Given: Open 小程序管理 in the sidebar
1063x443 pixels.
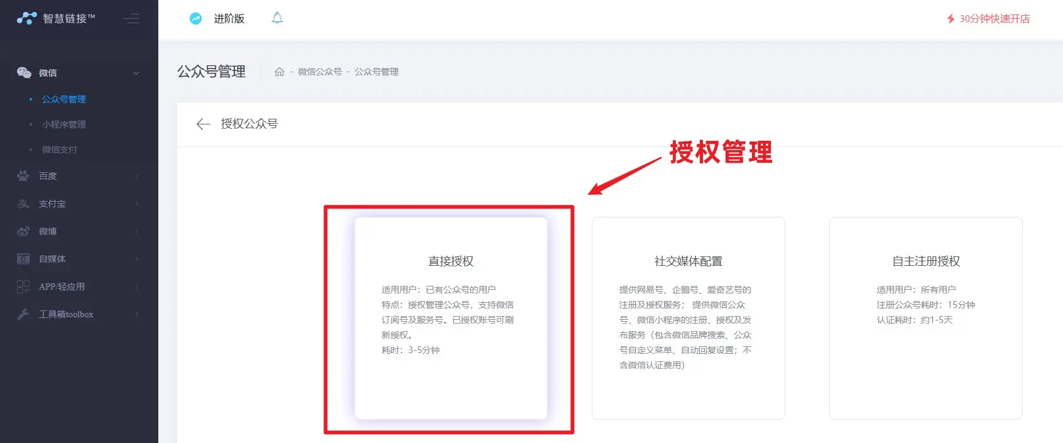Looking at the screenshot, I should tap(64, 124).
